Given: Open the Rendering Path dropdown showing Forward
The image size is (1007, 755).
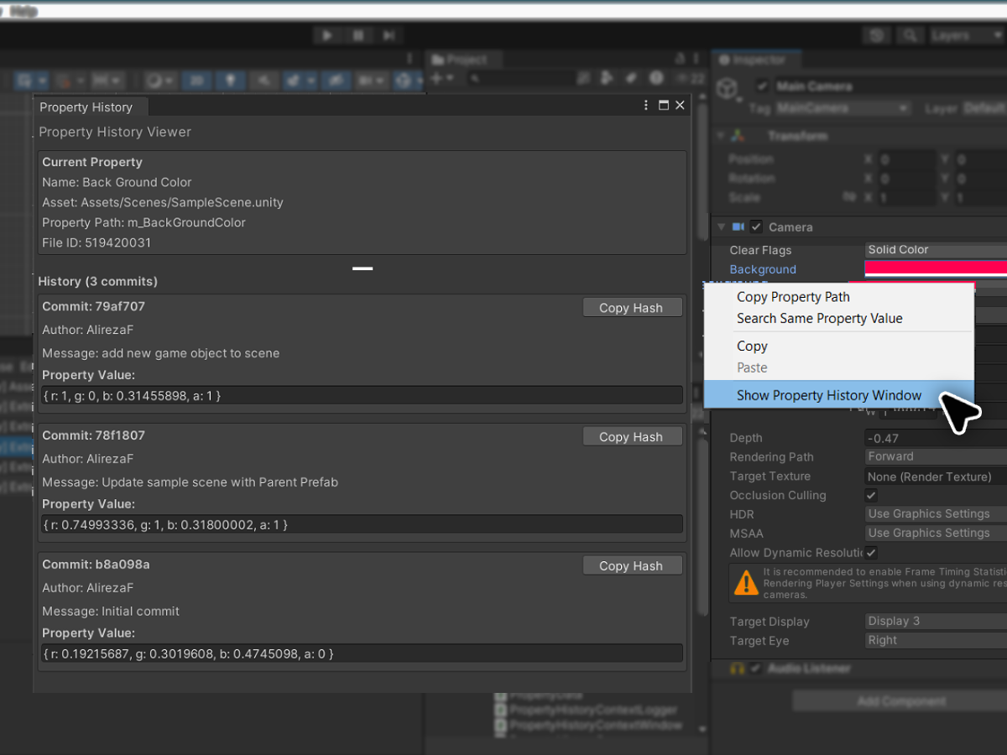Looking at the screenshot, I should tap(936, 456).
